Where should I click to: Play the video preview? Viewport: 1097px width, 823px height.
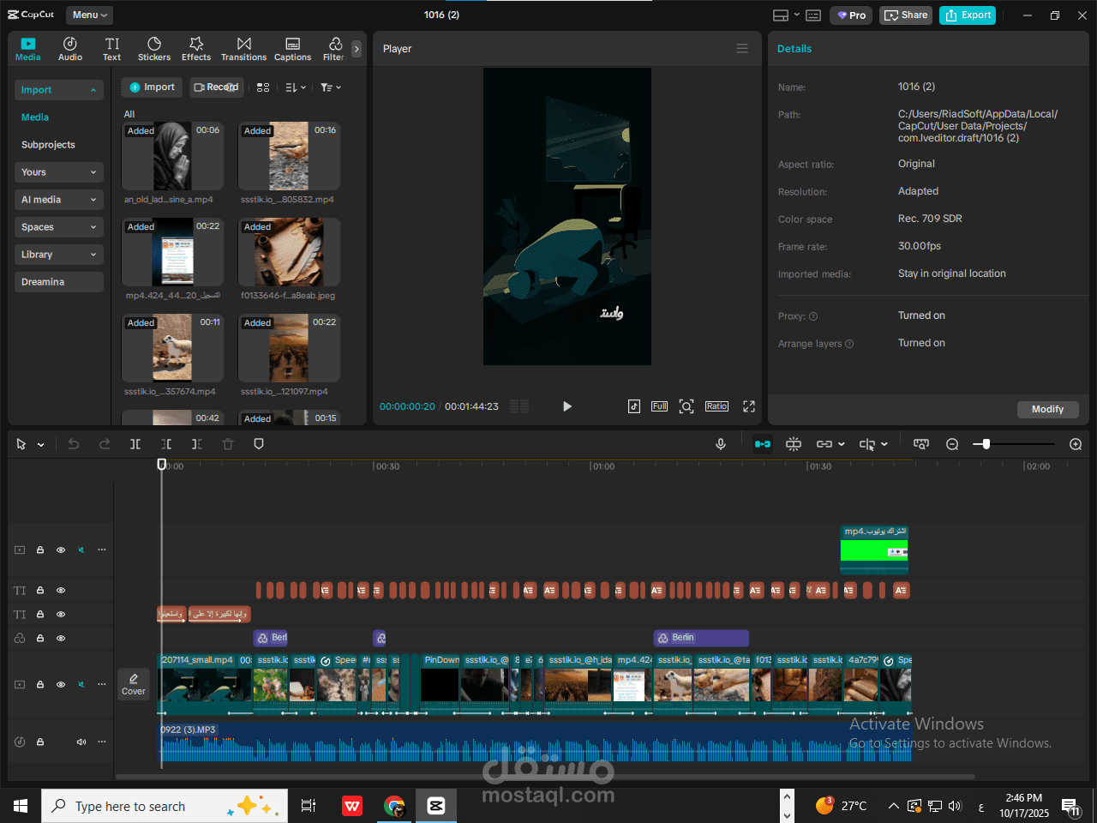coord(566,406)
